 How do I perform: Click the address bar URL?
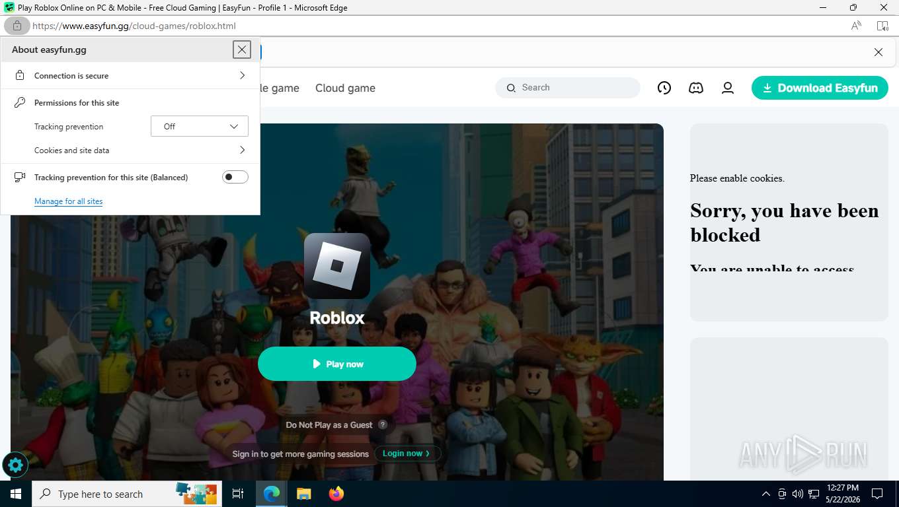134,26
